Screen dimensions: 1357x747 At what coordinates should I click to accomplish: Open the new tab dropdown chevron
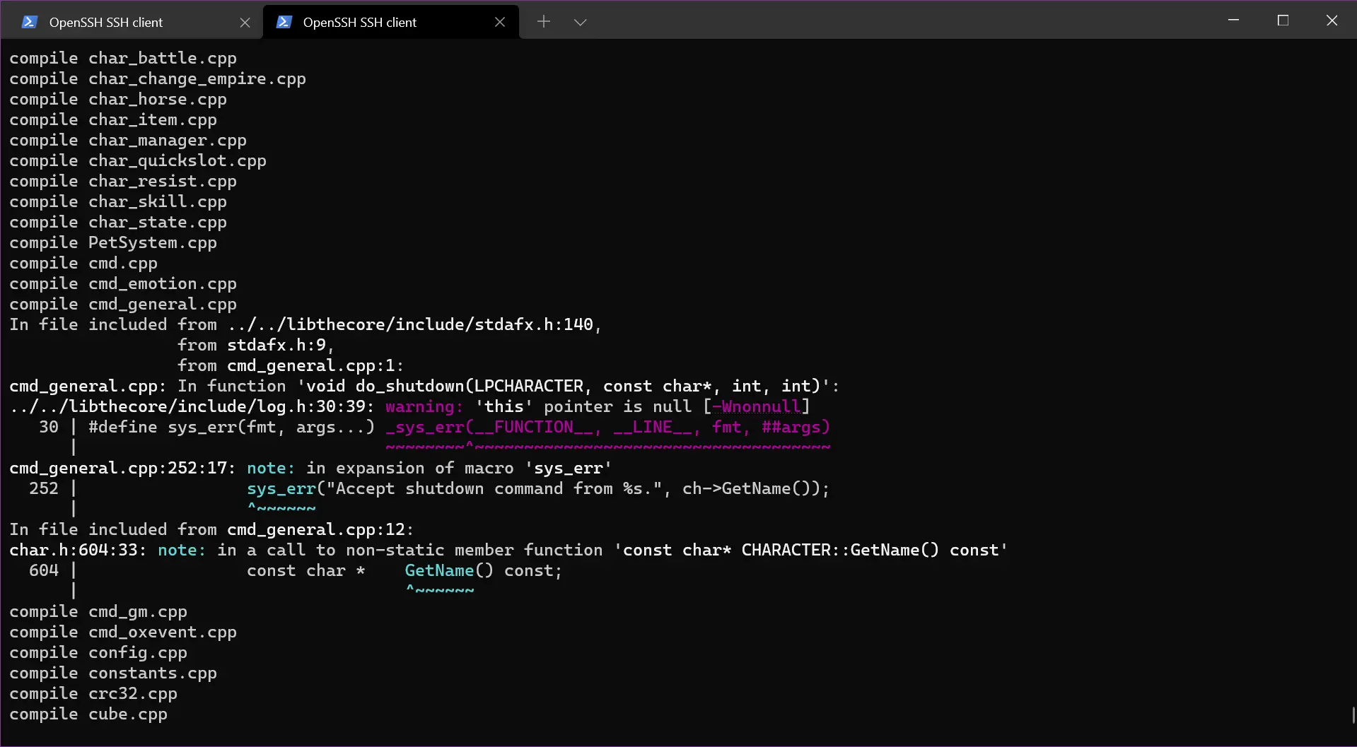coord(580,23)
